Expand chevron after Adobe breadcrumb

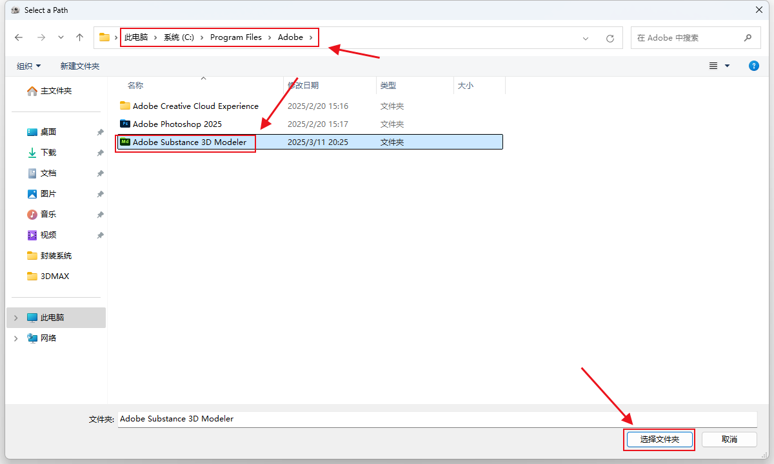pyautogui.click(x=312, y=37)
